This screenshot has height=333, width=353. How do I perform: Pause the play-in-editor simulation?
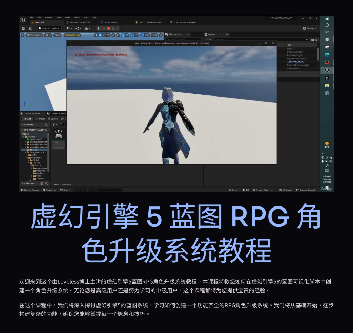99,28
